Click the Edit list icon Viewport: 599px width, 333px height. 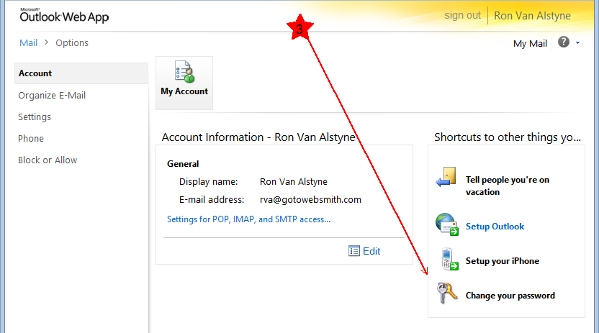(x=353, y=251)
